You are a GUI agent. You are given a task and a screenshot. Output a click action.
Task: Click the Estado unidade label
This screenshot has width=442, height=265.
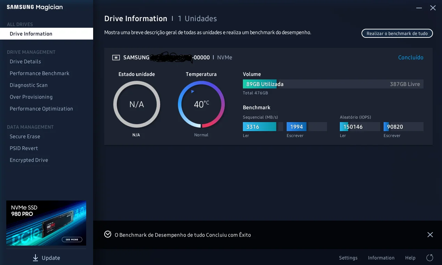[137, 74]
